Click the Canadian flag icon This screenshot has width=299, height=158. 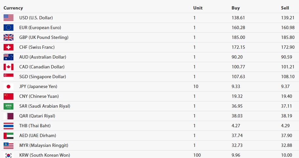(x=9, y=67)
